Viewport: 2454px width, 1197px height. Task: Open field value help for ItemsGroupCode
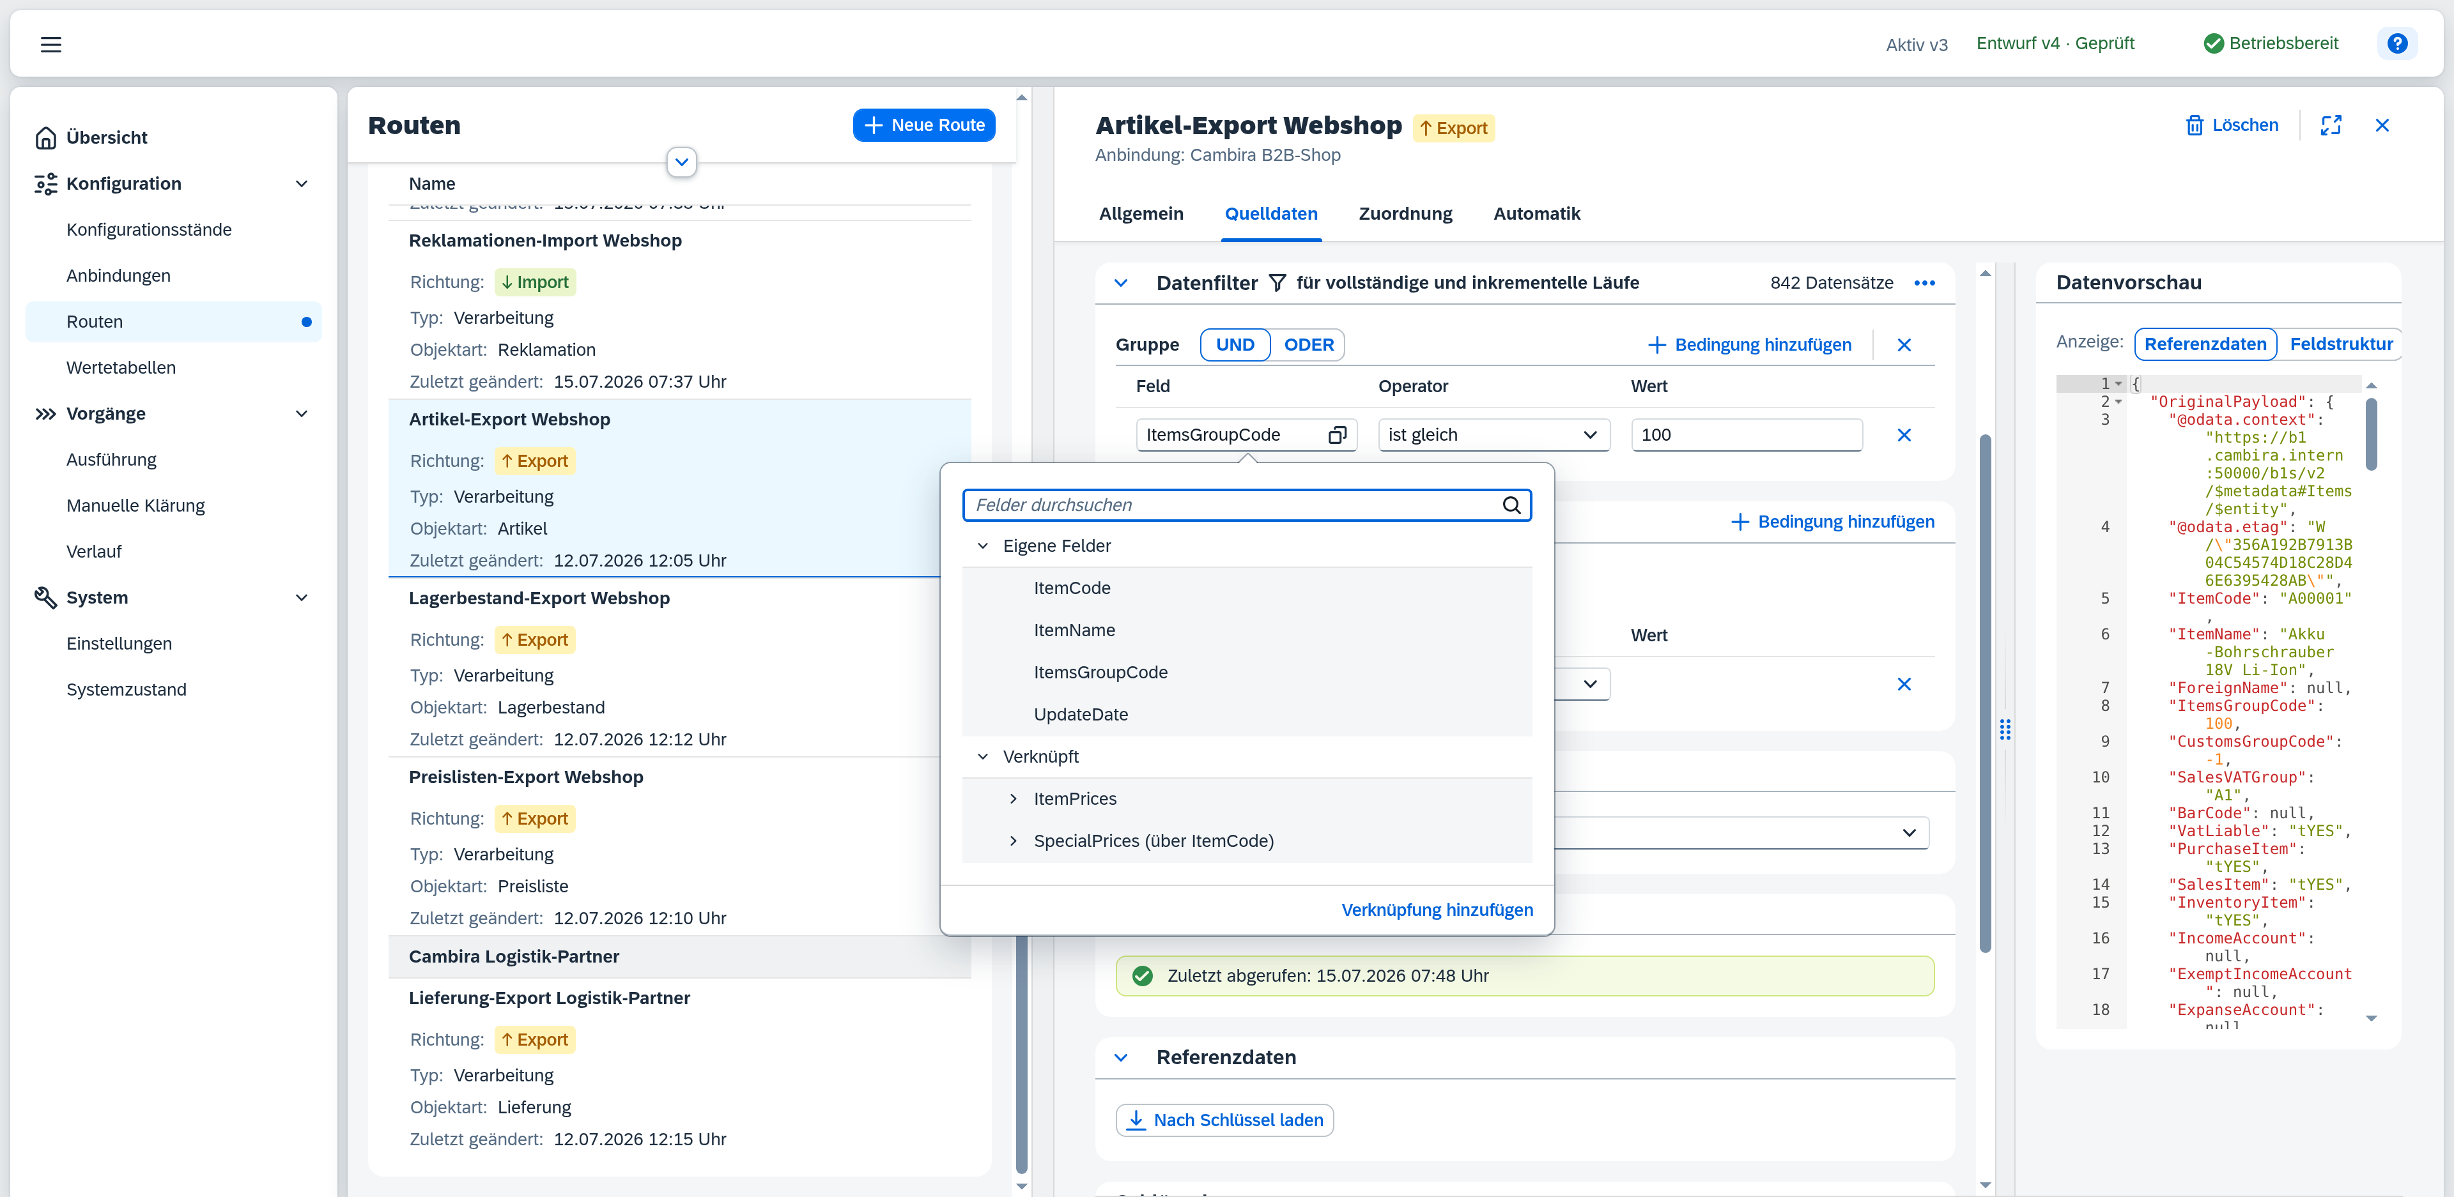(x=1338, y=435)
